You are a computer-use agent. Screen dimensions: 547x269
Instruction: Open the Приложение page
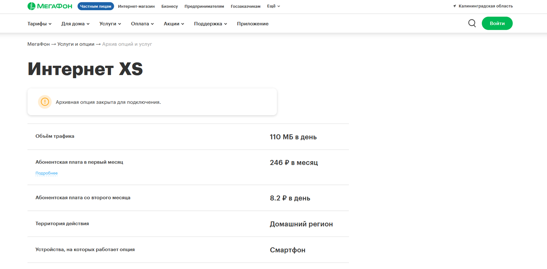pyautogui.click(x=253, y=24)
